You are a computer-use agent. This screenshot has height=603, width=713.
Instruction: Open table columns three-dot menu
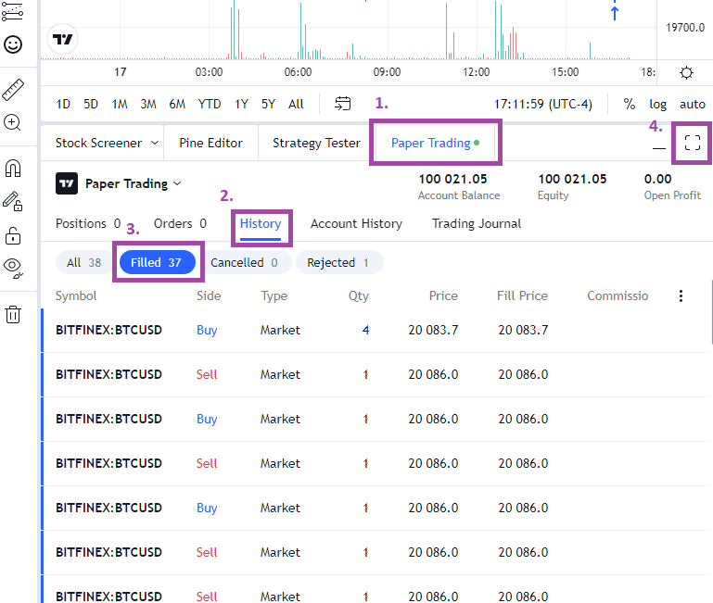coord(681,295)
